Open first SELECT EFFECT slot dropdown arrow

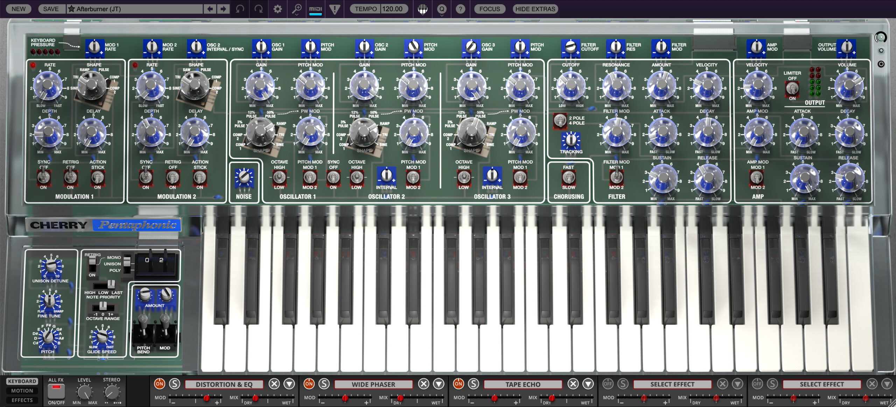coord(737,384)
